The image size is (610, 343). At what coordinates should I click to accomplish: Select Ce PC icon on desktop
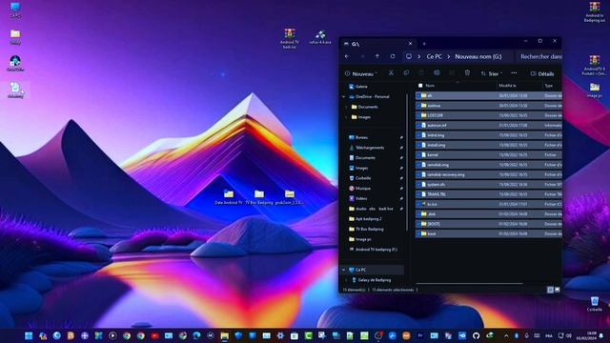[15, 10]
